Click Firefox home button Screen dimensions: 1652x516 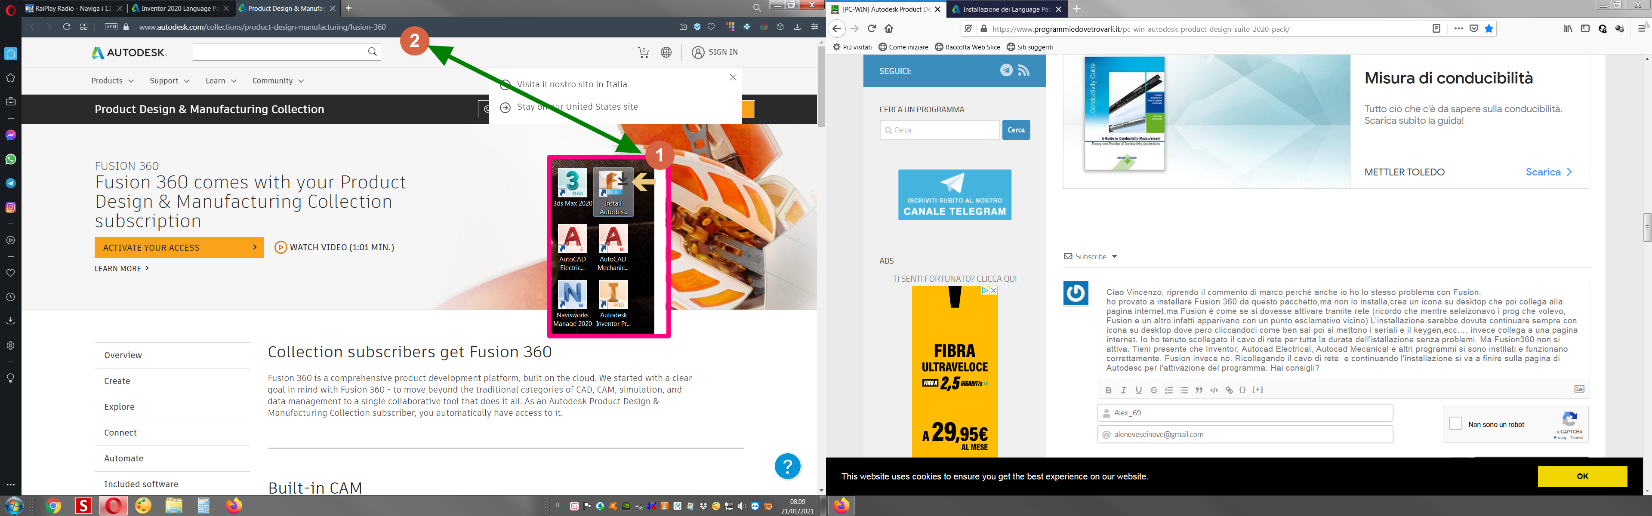pos(889,29)
